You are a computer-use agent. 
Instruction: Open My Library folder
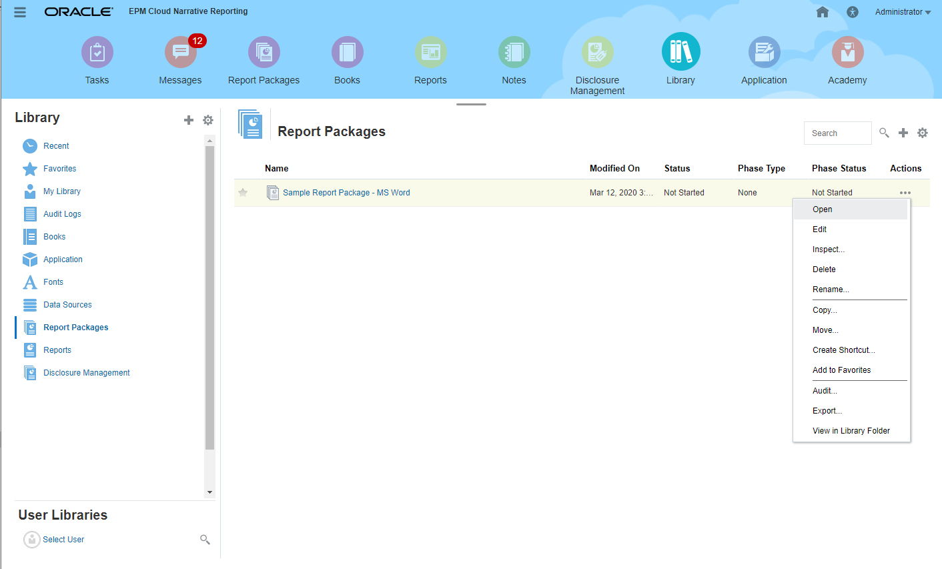62,191
